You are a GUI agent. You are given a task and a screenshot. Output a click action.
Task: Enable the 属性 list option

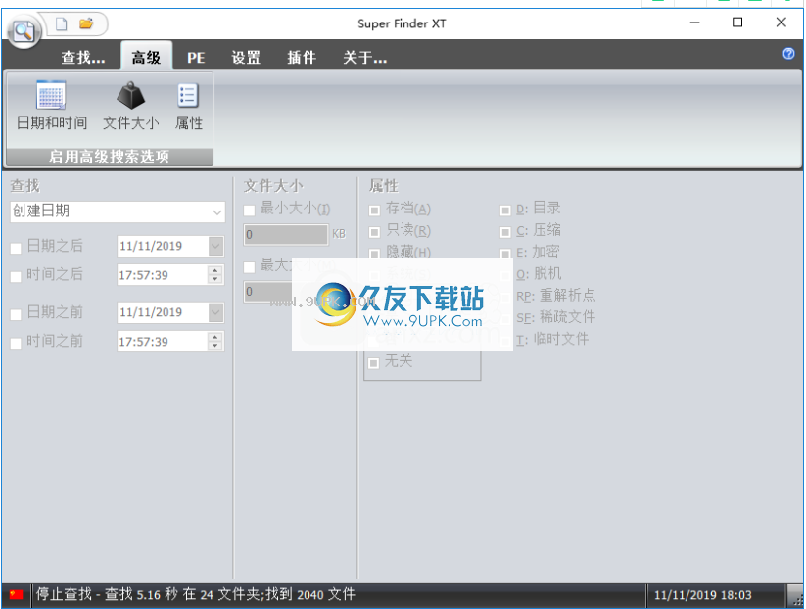[189, 106]
